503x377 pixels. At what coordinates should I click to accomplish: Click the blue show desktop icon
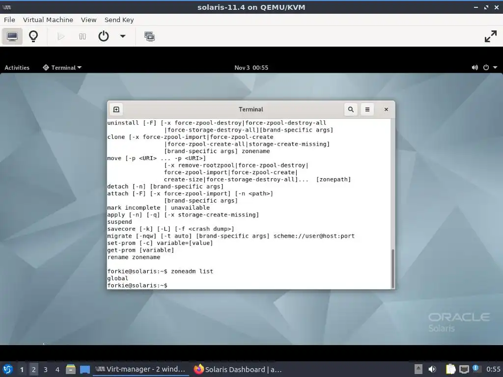point(84,369)
